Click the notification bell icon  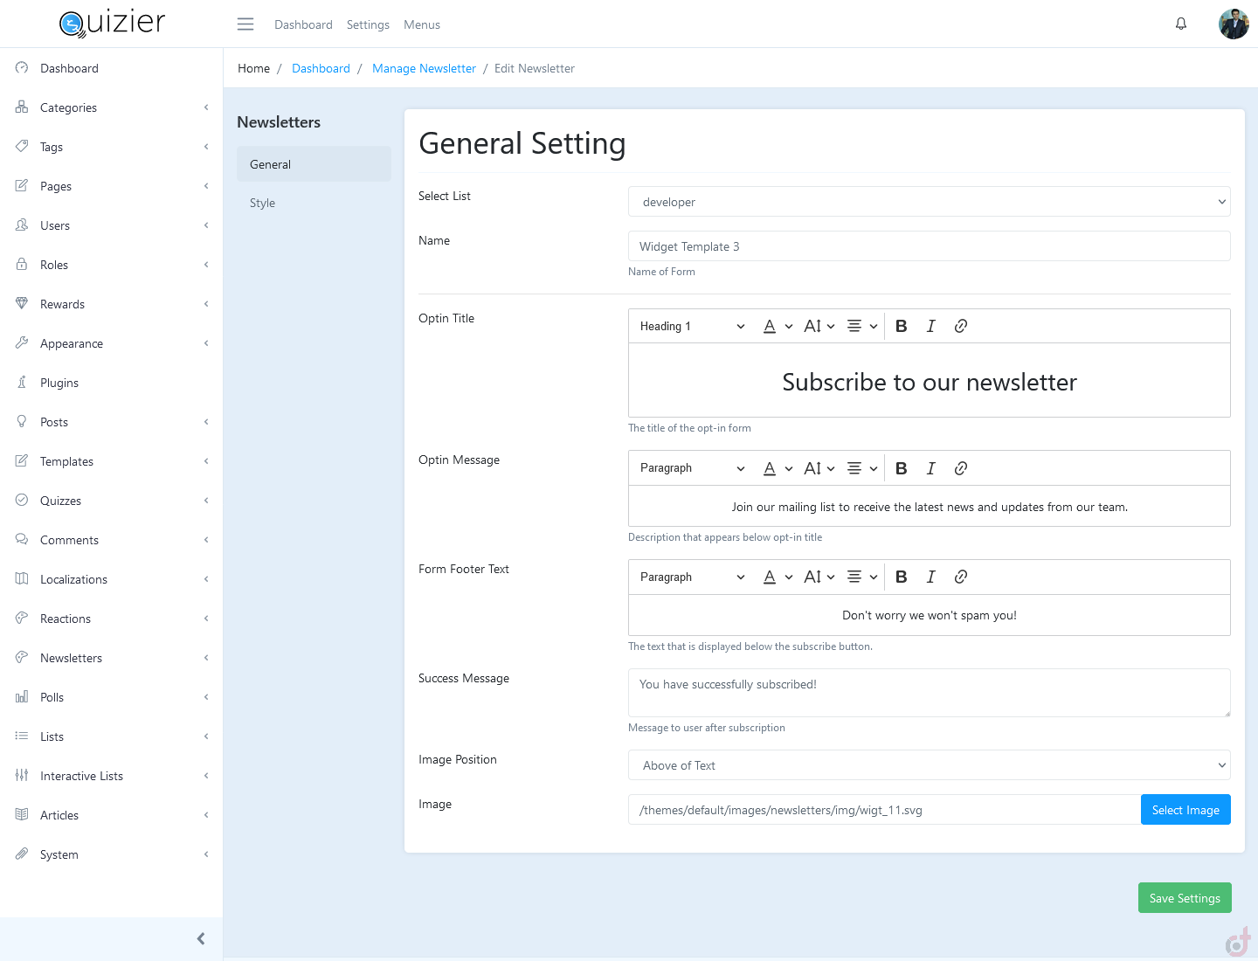point(1180,24)
